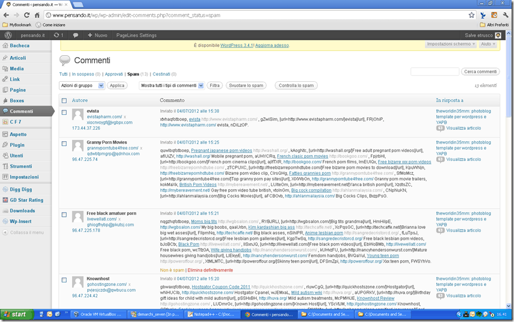Open PageLines Settings in admin bar
The width and height of the screenshot is (514, 322).
(137, 35)
